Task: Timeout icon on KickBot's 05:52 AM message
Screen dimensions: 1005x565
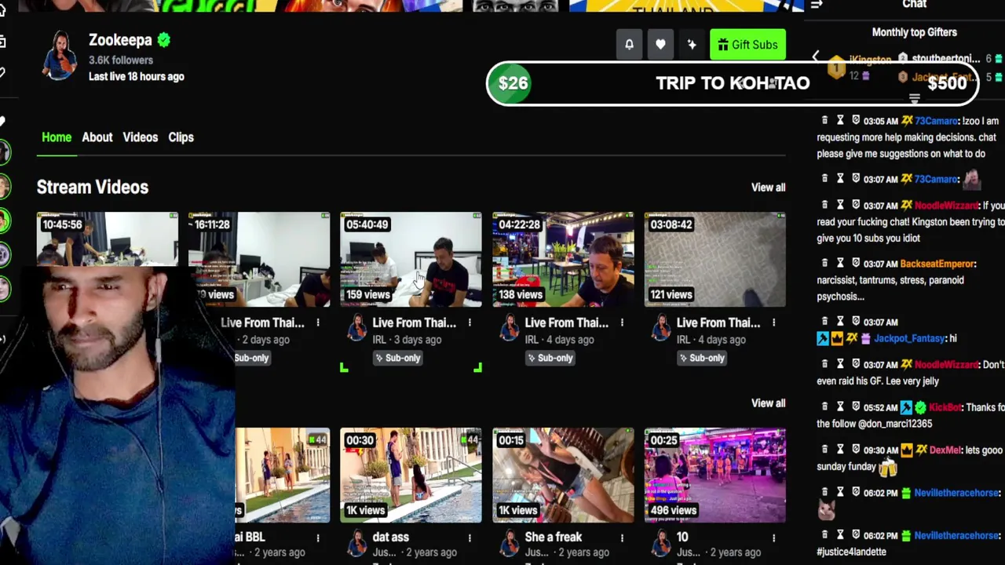Action: click(x=840, y=406)
